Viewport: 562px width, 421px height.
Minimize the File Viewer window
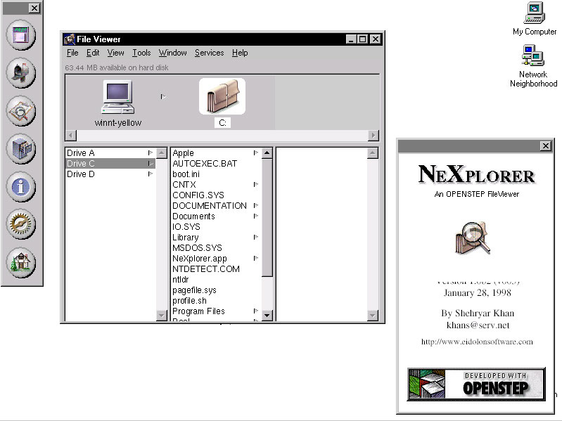point(351,39)
